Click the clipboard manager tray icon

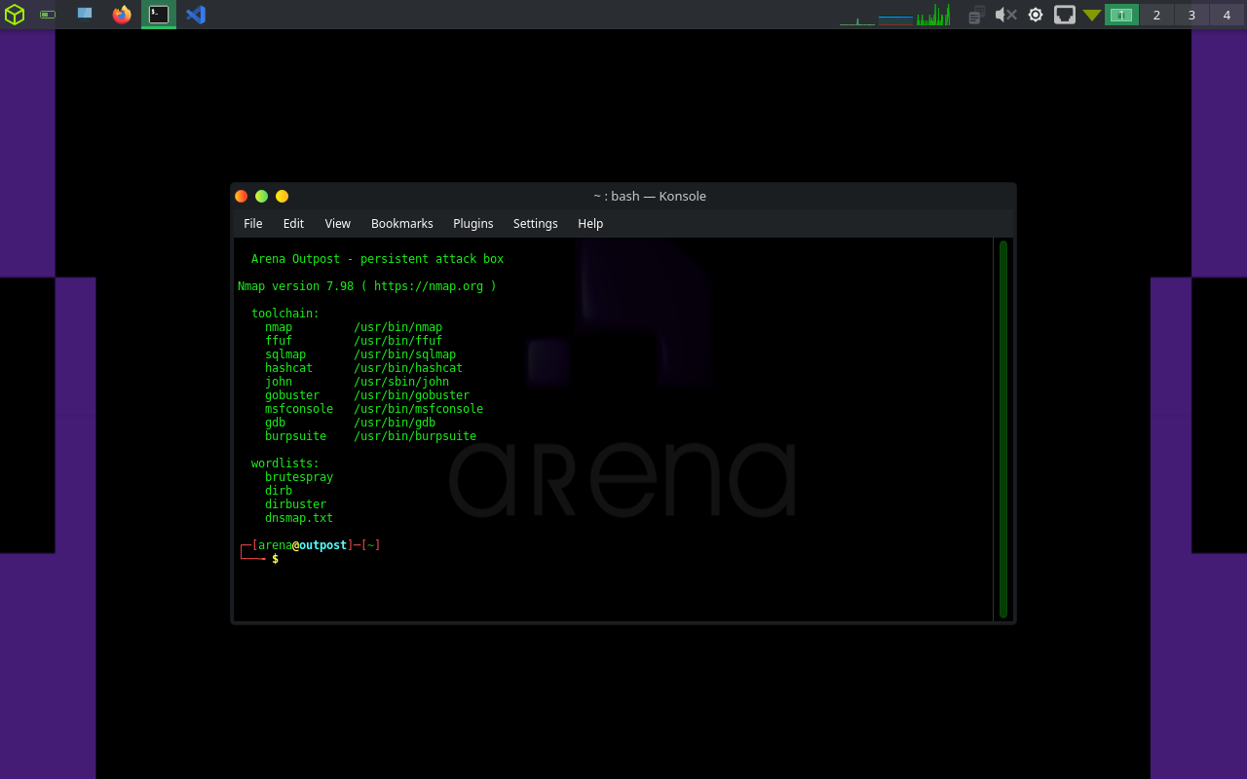point(977,15)
